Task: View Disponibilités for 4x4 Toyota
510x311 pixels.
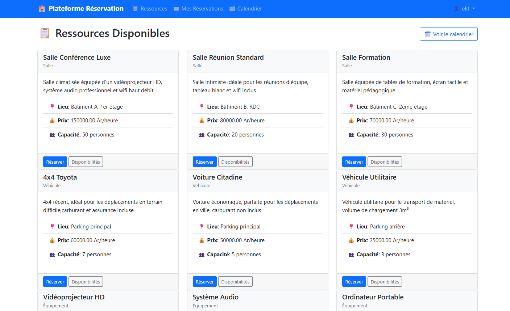Action: [x=86, y=282]
